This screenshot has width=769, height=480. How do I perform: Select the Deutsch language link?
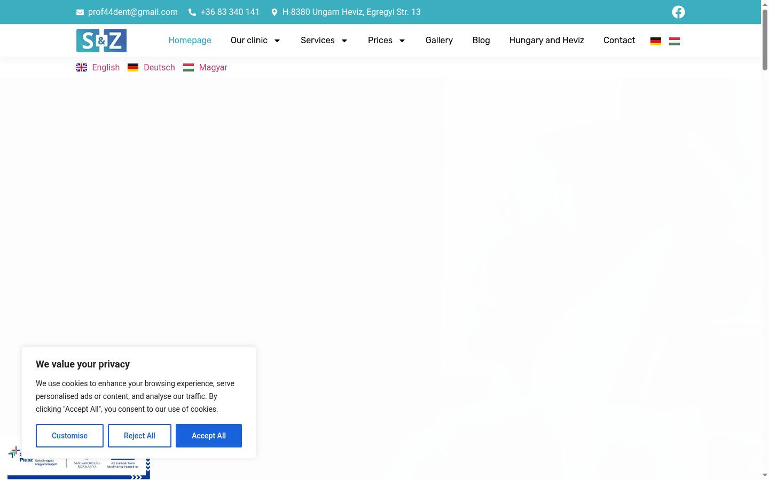point(159,68)
